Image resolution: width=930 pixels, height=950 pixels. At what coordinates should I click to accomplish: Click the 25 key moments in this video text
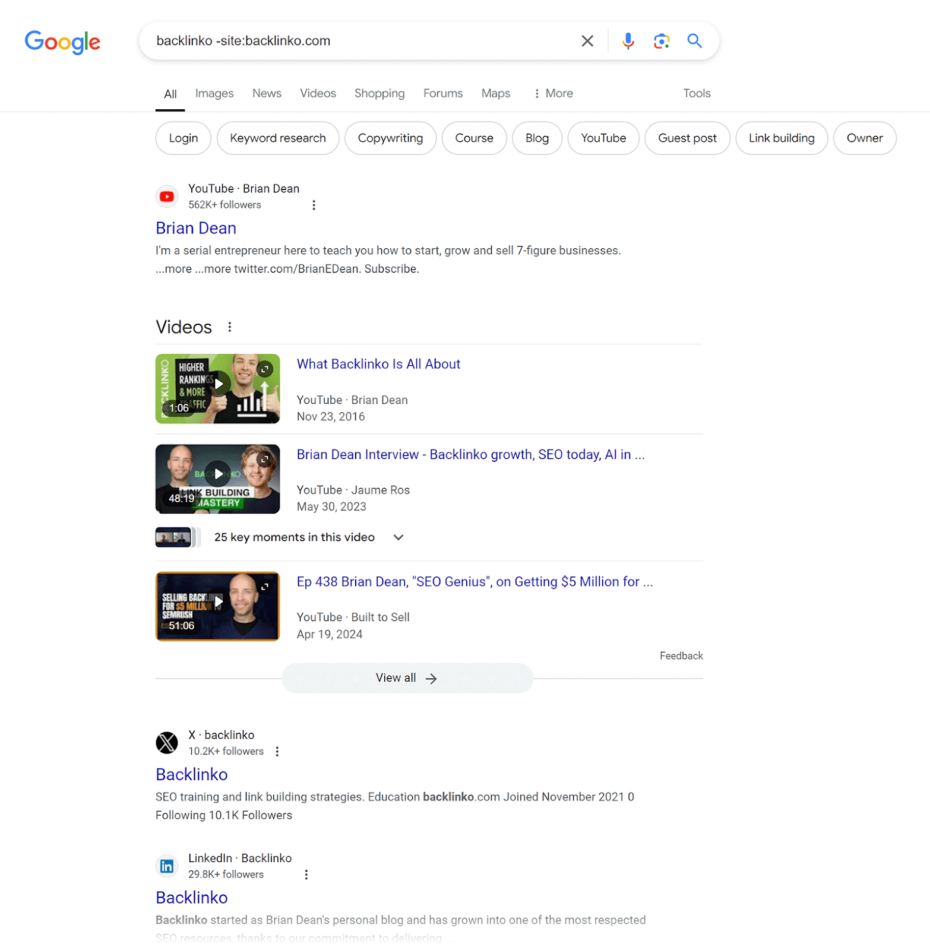(x=295, y=537)
